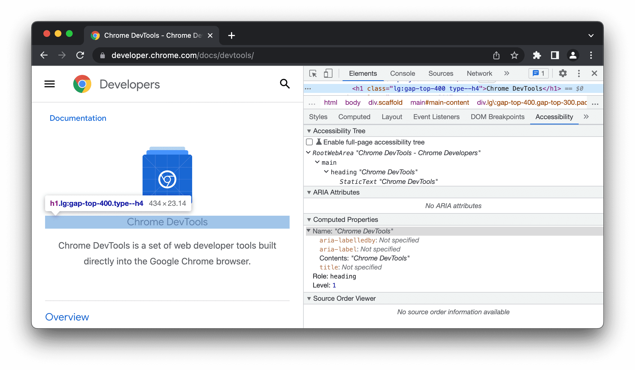Switch to the Styles tab
The width and height of the screenshot is (635, 370).
318,117
